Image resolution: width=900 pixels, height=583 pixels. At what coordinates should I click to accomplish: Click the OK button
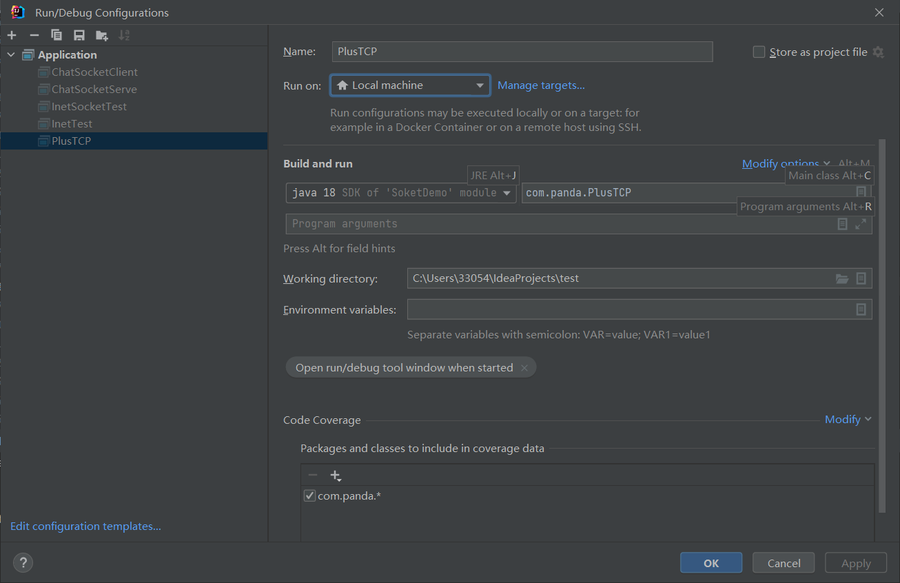[711, 563]
